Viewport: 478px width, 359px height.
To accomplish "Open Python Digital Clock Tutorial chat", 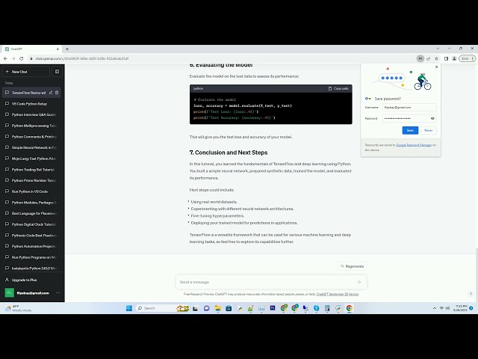I will coord(31,224).
